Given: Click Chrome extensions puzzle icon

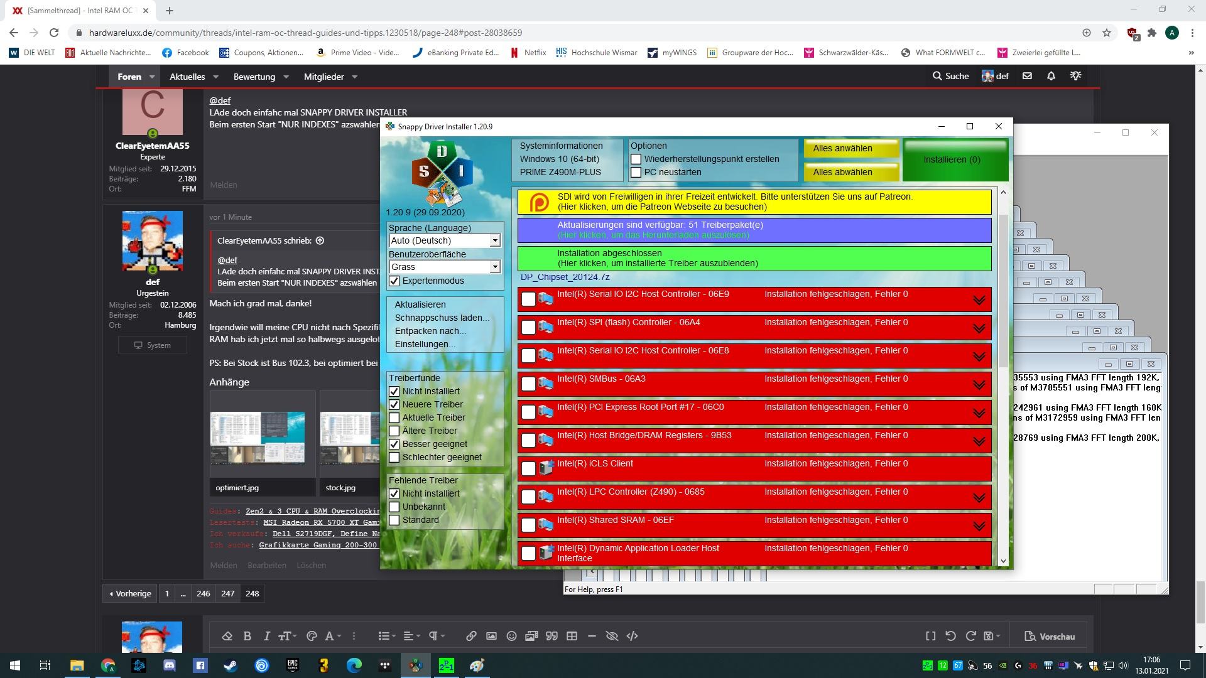Looking at the screenshot, I should coord(1152,33).
